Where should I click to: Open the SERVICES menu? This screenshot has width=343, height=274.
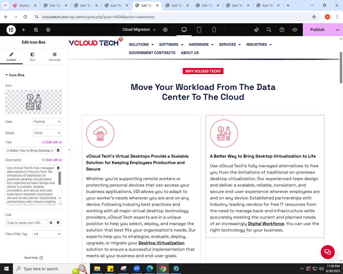[230, 45]
